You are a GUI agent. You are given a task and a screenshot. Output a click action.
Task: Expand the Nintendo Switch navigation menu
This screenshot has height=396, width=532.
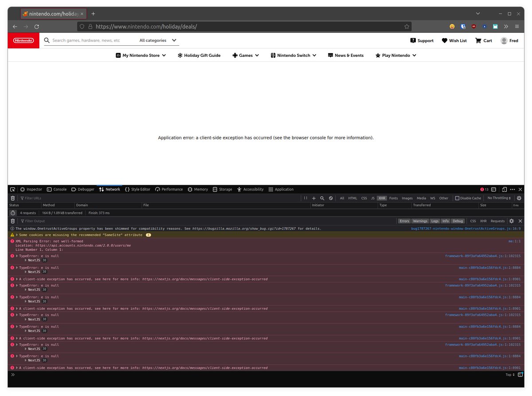click(293, 55)
